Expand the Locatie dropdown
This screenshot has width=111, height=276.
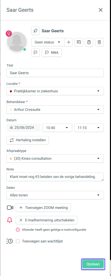pyautogui.click(x=55, y=91)
